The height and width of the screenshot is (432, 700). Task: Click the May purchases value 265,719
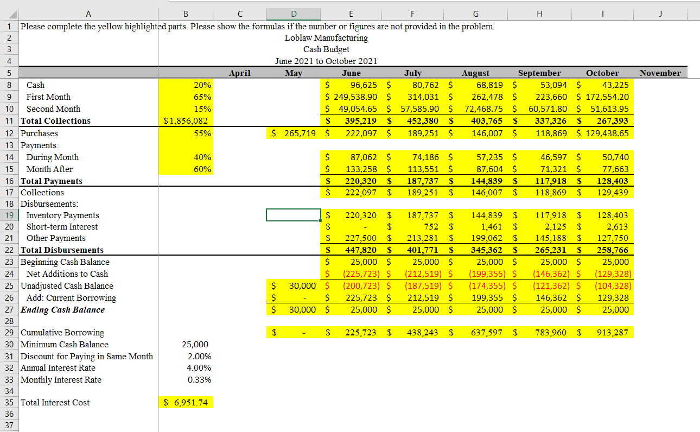click(294, 133)
